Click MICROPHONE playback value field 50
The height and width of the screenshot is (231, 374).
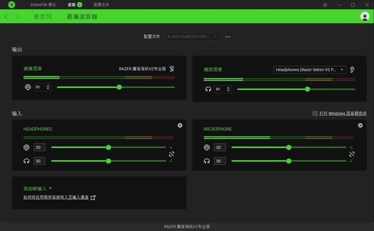220,161
